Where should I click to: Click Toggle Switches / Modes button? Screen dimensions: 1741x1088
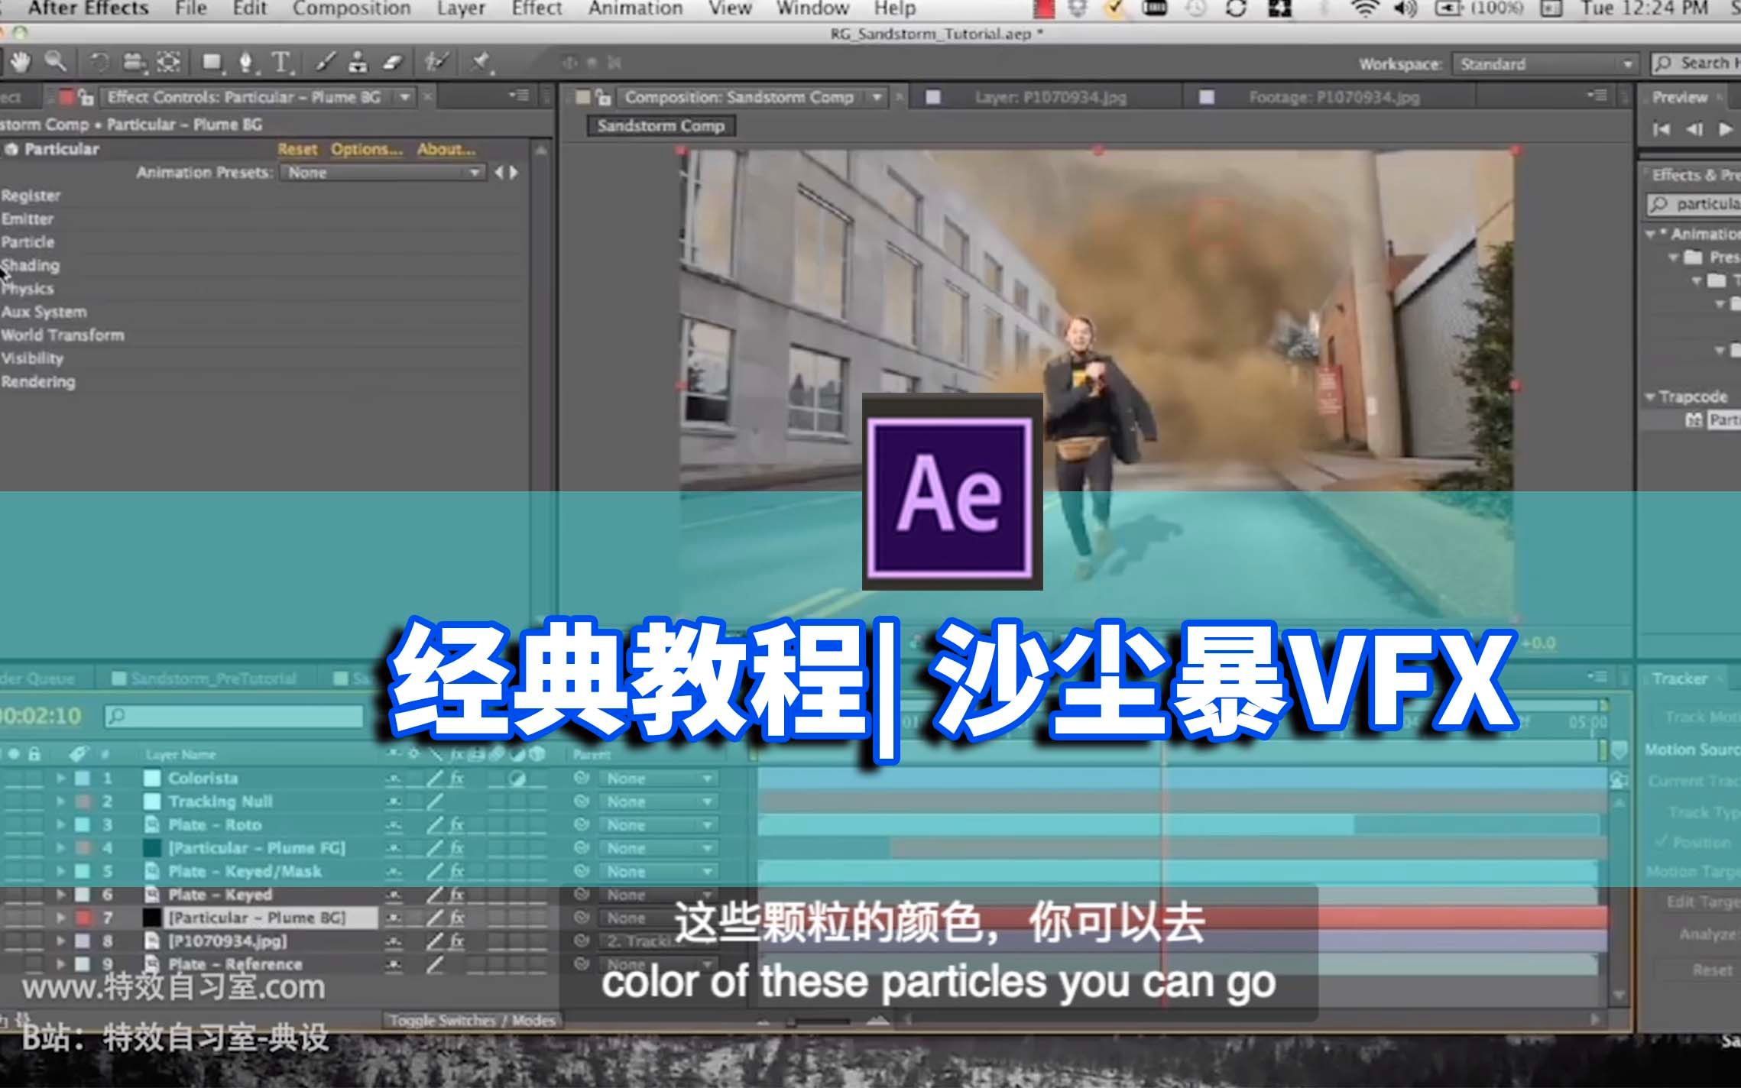(472, 1021)
